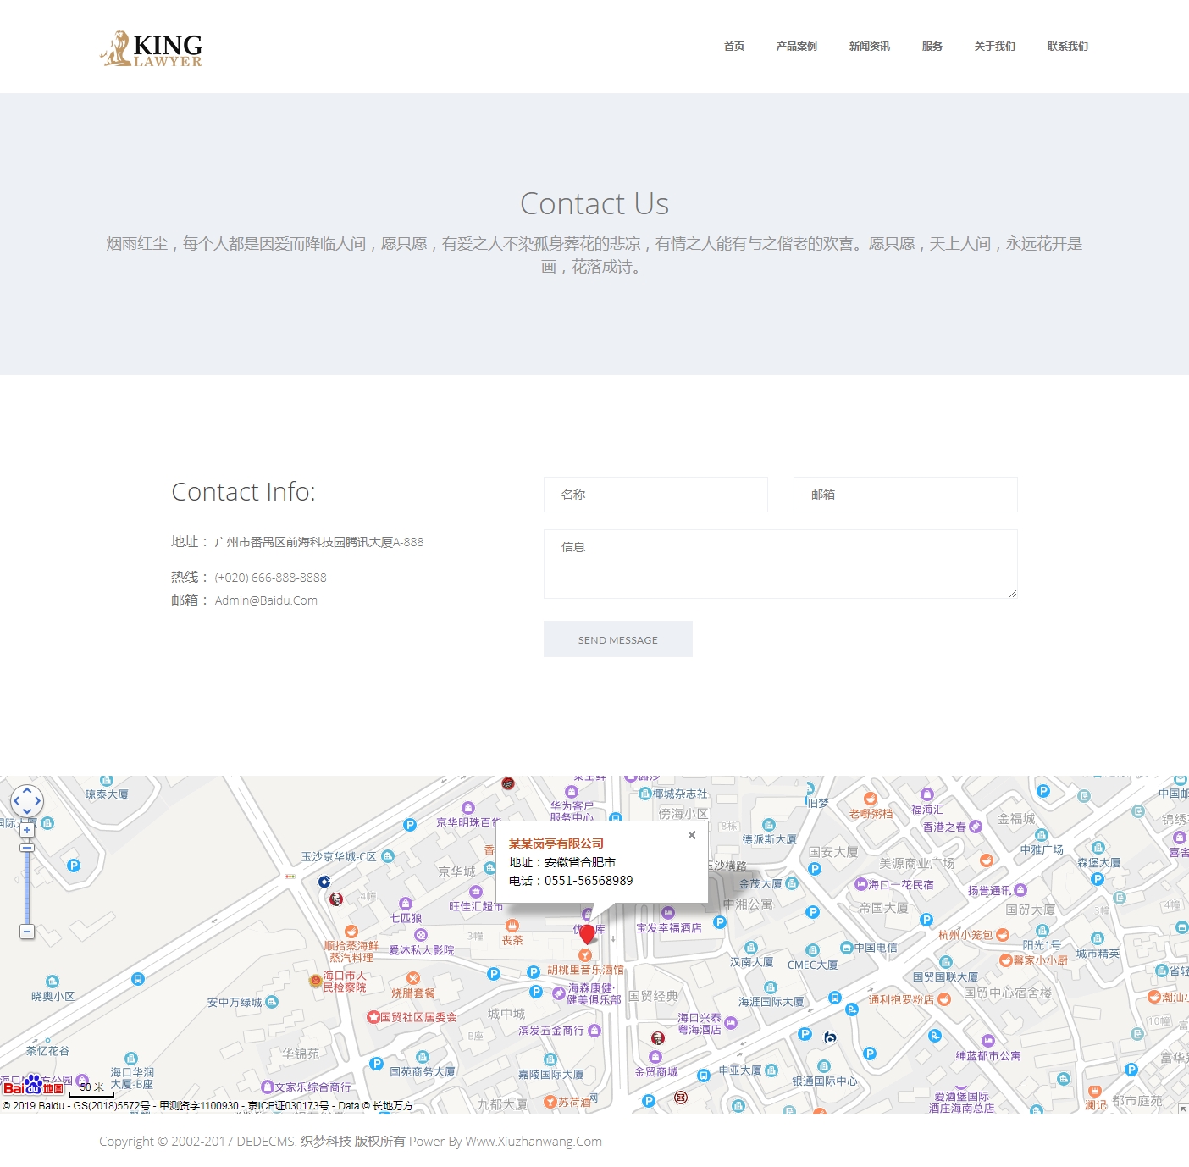Click the 信息 message textarea
This screenshot has height=1167, width=1189.
779,564
